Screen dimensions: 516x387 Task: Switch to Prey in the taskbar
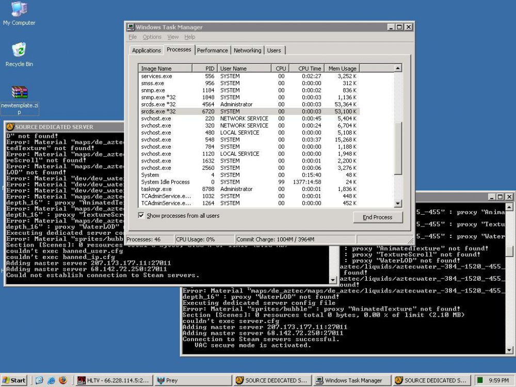pos(191,380)
